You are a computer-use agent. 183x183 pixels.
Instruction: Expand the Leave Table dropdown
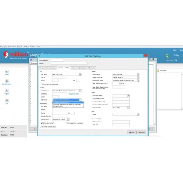138,78
